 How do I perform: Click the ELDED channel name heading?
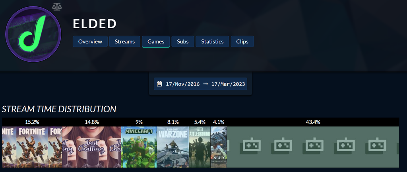click(x=95, y=24)
